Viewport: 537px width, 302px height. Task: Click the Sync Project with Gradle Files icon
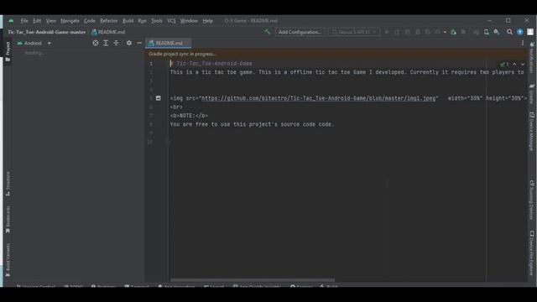[x=476, y=32]
